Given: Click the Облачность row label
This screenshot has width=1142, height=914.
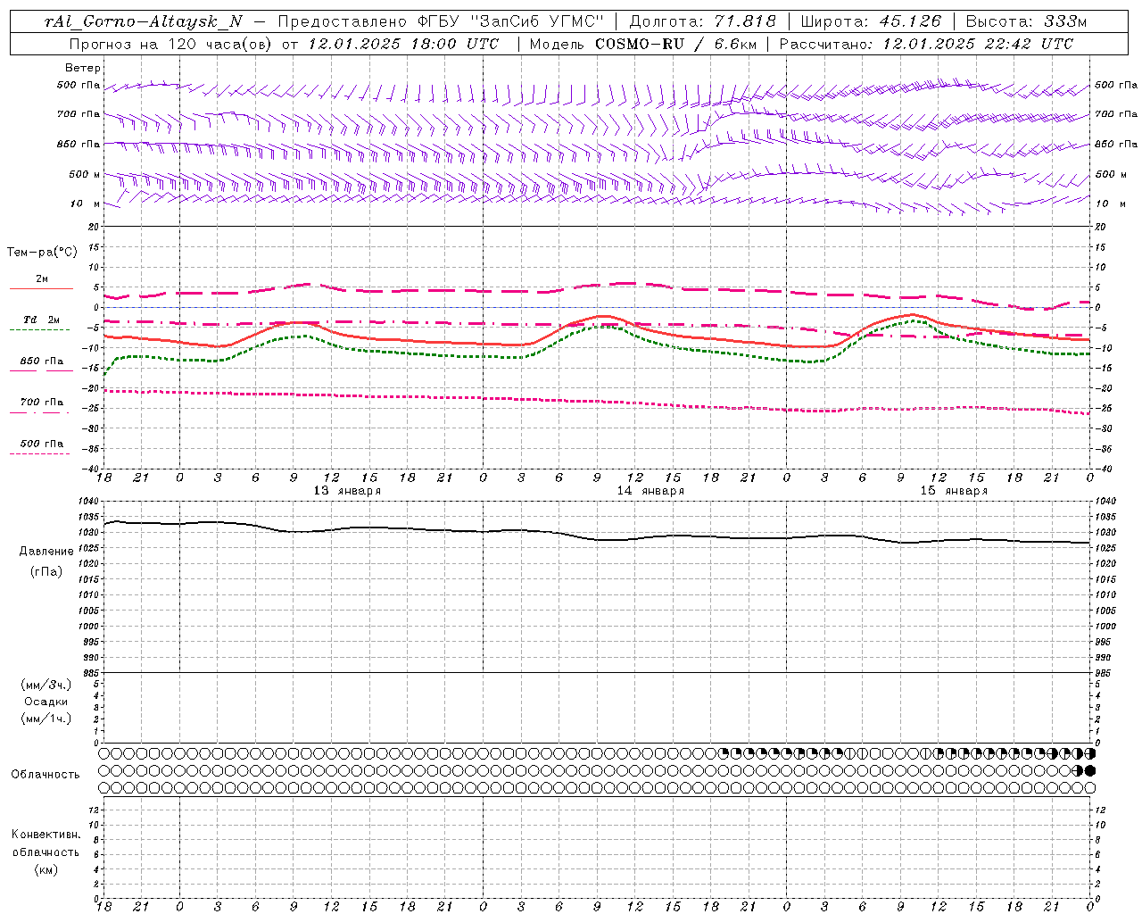Looking at the screenshot, I should [46, 775].
